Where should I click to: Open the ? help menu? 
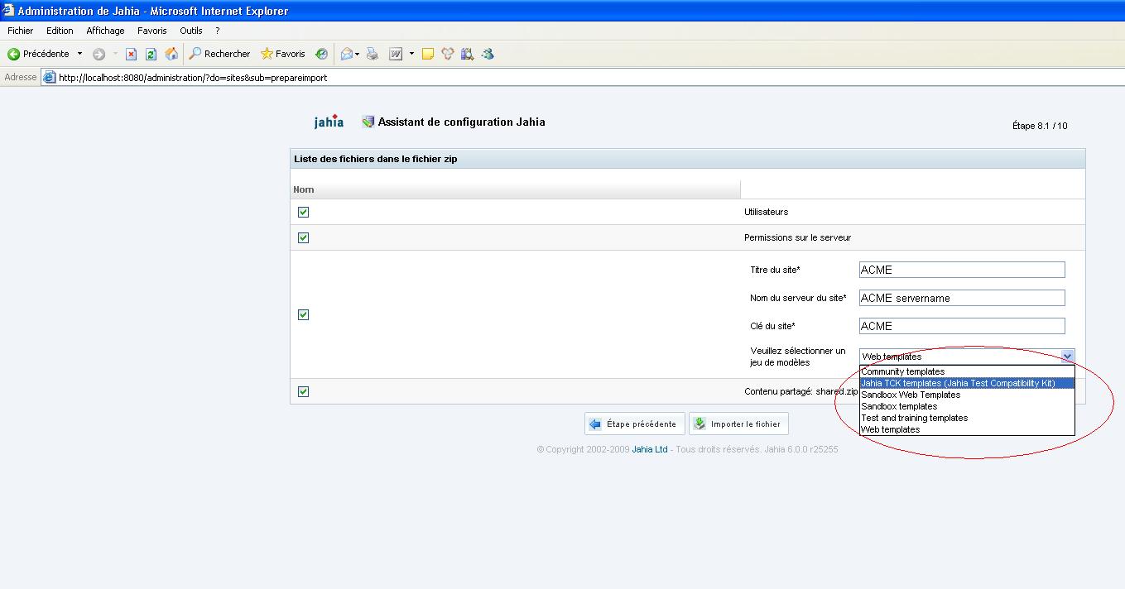[x=218, y=31]
